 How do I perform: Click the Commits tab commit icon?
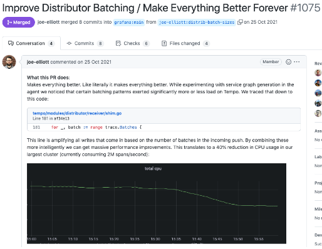[69, 43]
